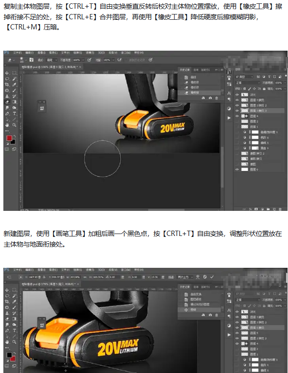Select the Rectangular Marquee tool in upper screenshot
Image resolution: width=288 pixels, height=373 pixels.
(x=14, y=73)
